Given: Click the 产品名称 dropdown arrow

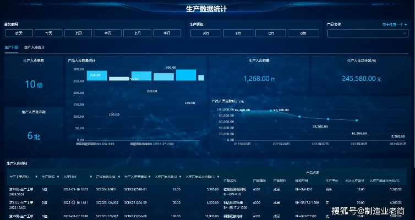Looking at the screenshot, I should [x=405, y=34].
